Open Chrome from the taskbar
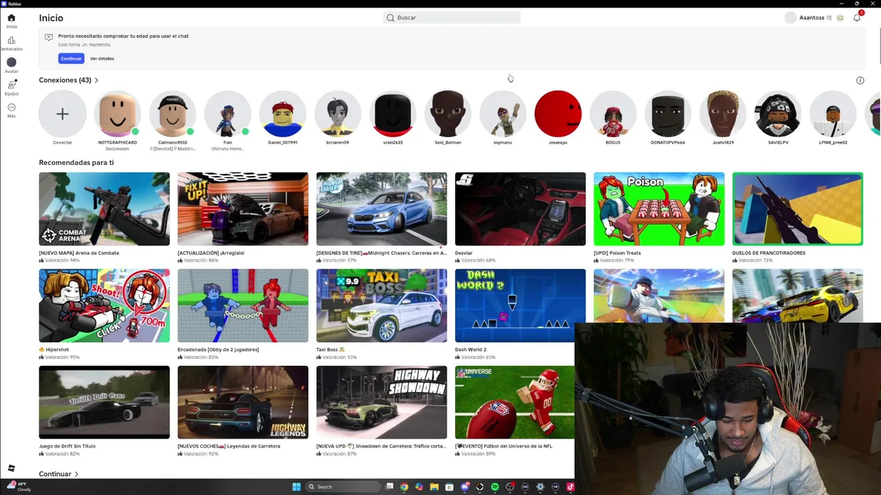This screenshot has width=881, height=495. pyautogui.click(x=404, y=487)
